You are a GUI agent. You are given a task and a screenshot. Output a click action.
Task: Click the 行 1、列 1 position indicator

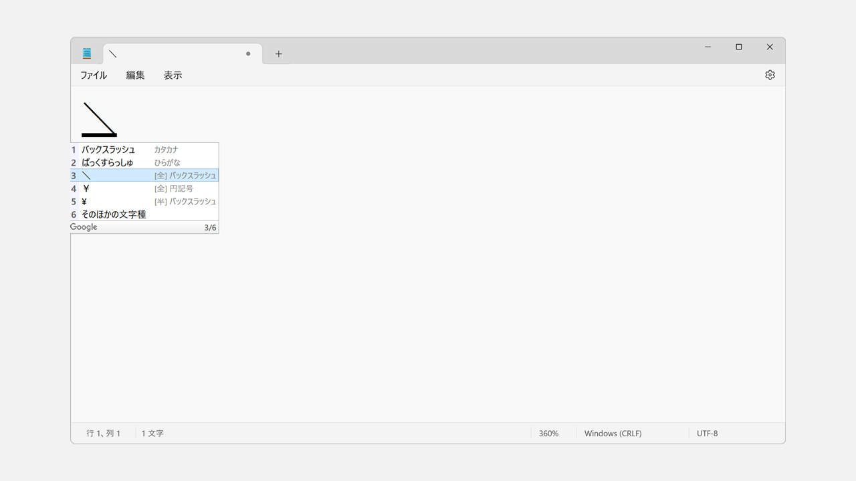(x=104, y=434)
